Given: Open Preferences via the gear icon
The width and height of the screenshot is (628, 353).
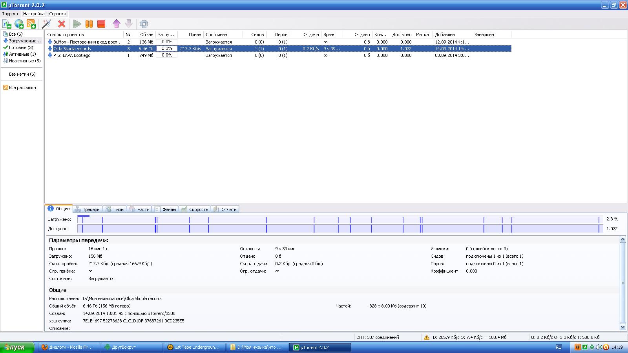Looking at the screenshot, I should [x=144, y=24].
